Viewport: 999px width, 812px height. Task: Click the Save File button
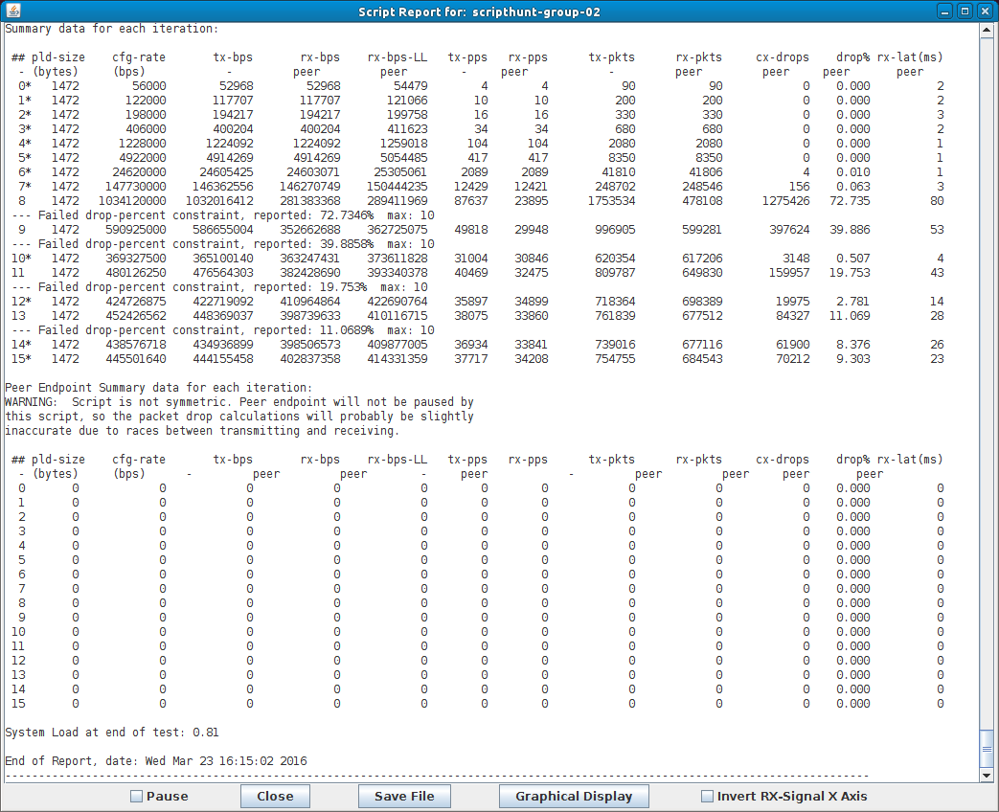pyautogui.click(x=404, y=797)
